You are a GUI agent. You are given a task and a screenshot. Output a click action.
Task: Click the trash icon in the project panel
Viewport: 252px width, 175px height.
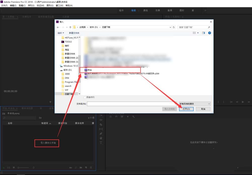91,167
